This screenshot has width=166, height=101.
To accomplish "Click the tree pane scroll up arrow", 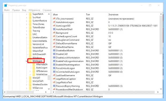I will tap(49, 14).
